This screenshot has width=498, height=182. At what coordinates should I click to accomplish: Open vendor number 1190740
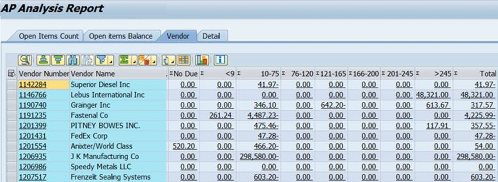(x=33, y=105)
